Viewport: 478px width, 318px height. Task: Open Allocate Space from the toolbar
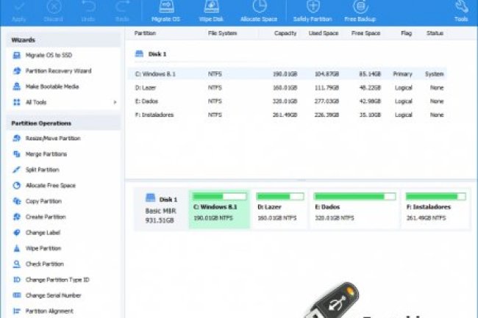click(x=260, y=9)
